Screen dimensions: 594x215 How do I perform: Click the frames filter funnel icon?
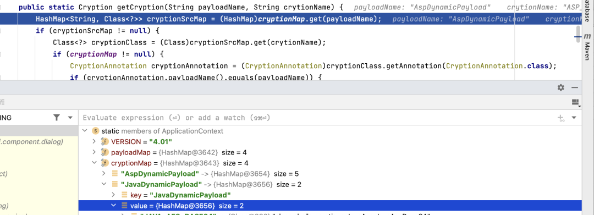(x=57, y=118)
